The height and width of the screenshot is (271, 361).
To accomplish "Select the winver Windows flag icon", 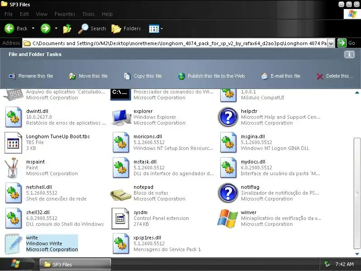I will click(228, 218).
